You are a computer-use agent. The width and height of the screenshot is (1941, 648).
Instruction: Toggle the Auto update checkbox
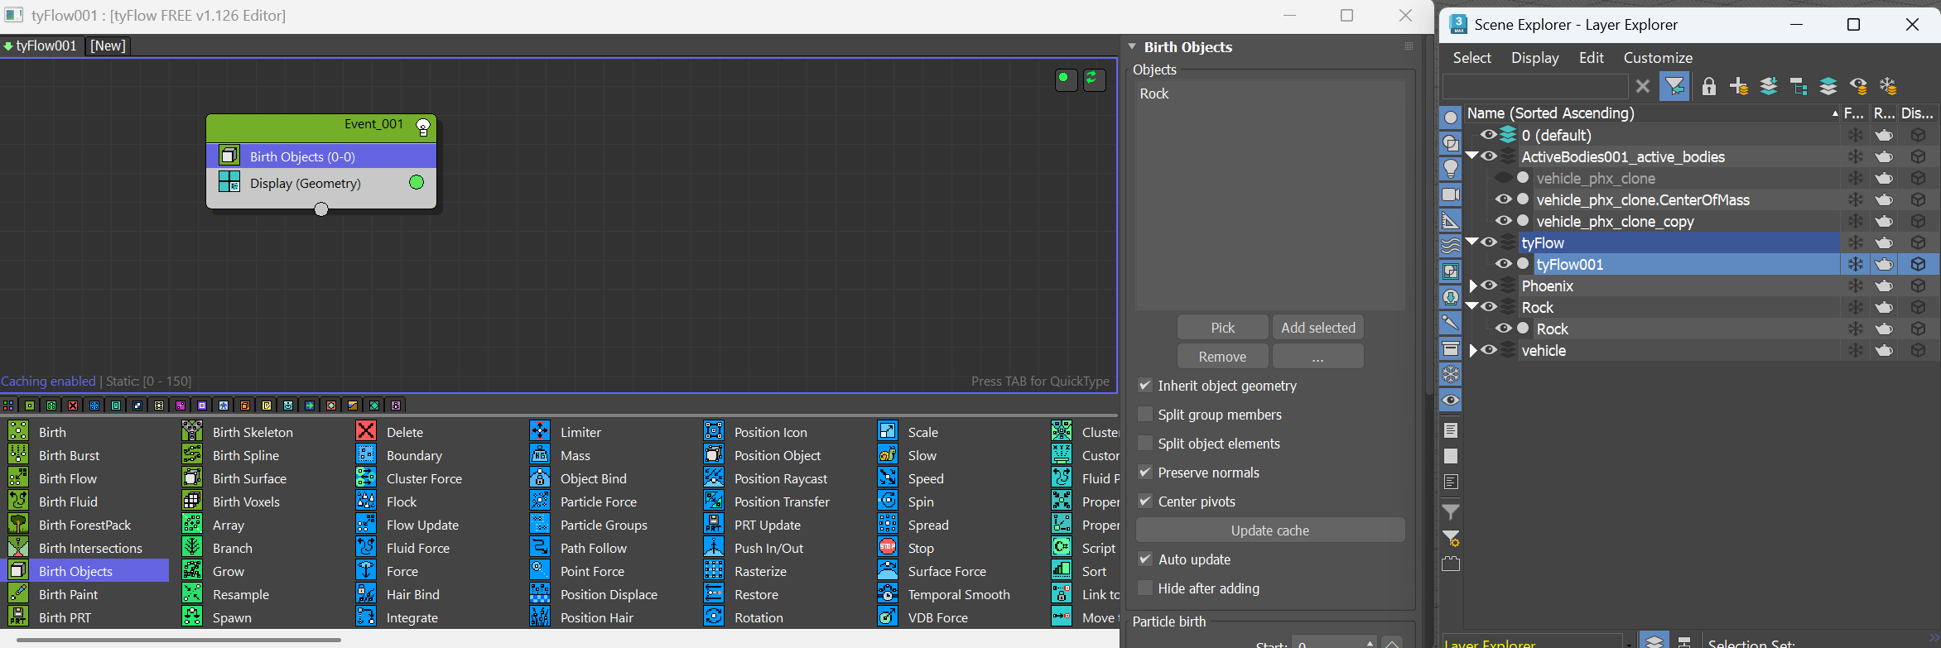(1145, 559)
